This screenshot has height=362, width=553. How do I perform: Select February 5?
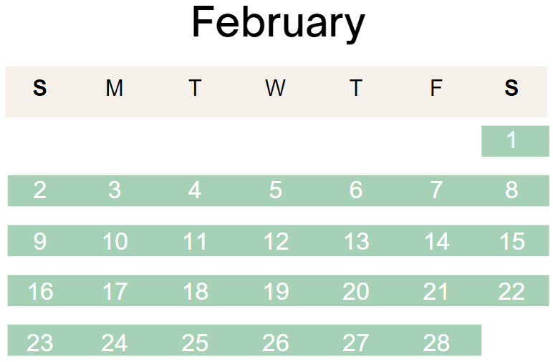(276, 190)
